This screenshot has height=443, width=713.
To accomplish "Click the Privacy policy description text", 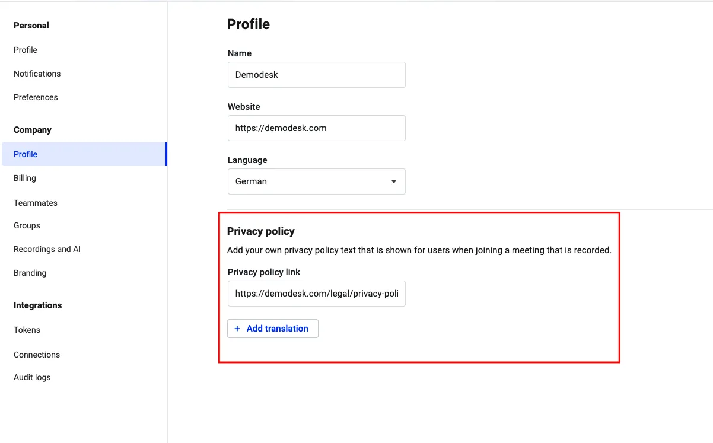I will [419, 250].
